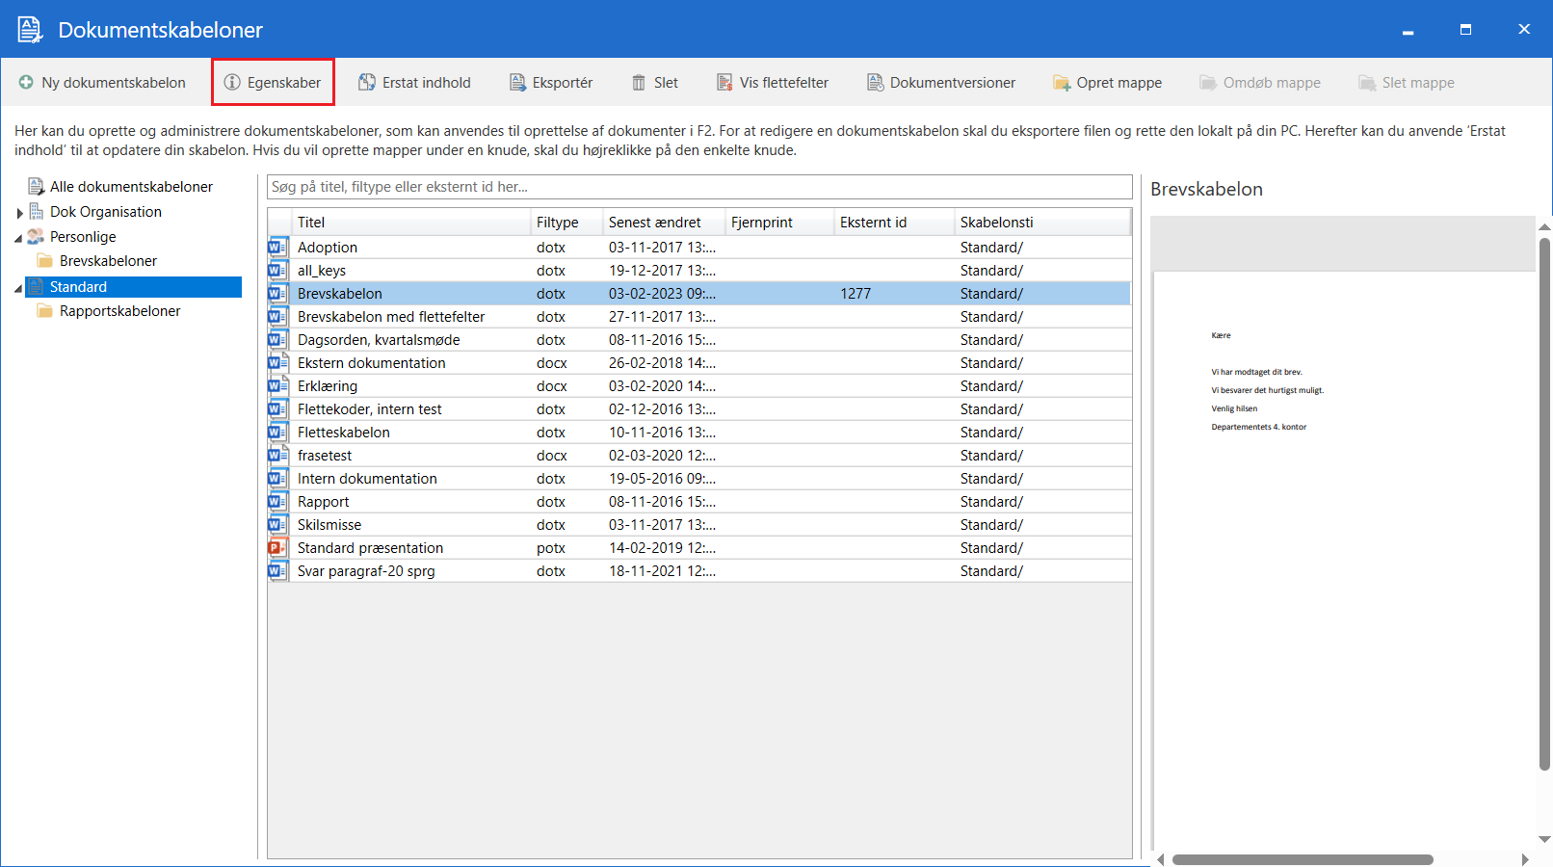
Task: Open Egenskaber for the selected template
Action: (x=274, y=83)
